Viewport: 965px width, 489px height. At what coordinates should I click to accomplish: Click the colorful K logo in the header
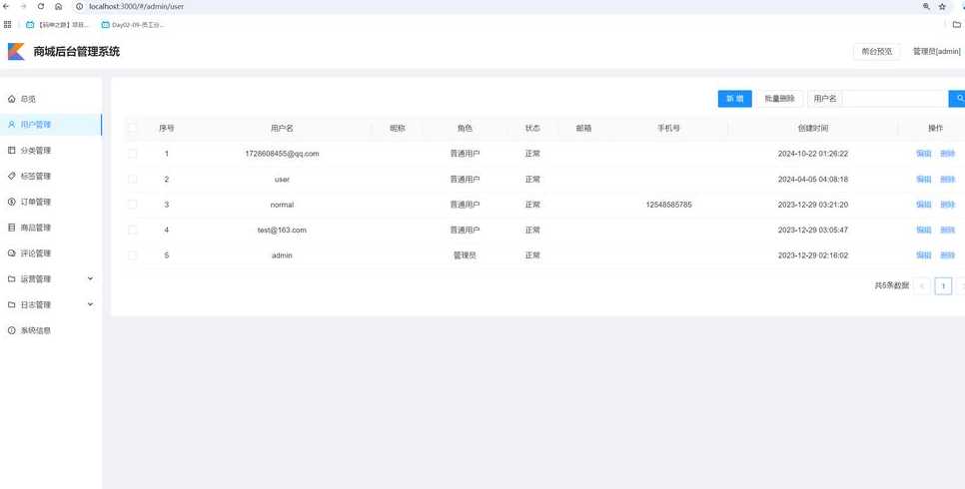[x=16, y=52]
